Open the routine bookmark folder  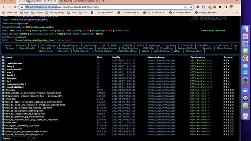[x=37, y=13]
